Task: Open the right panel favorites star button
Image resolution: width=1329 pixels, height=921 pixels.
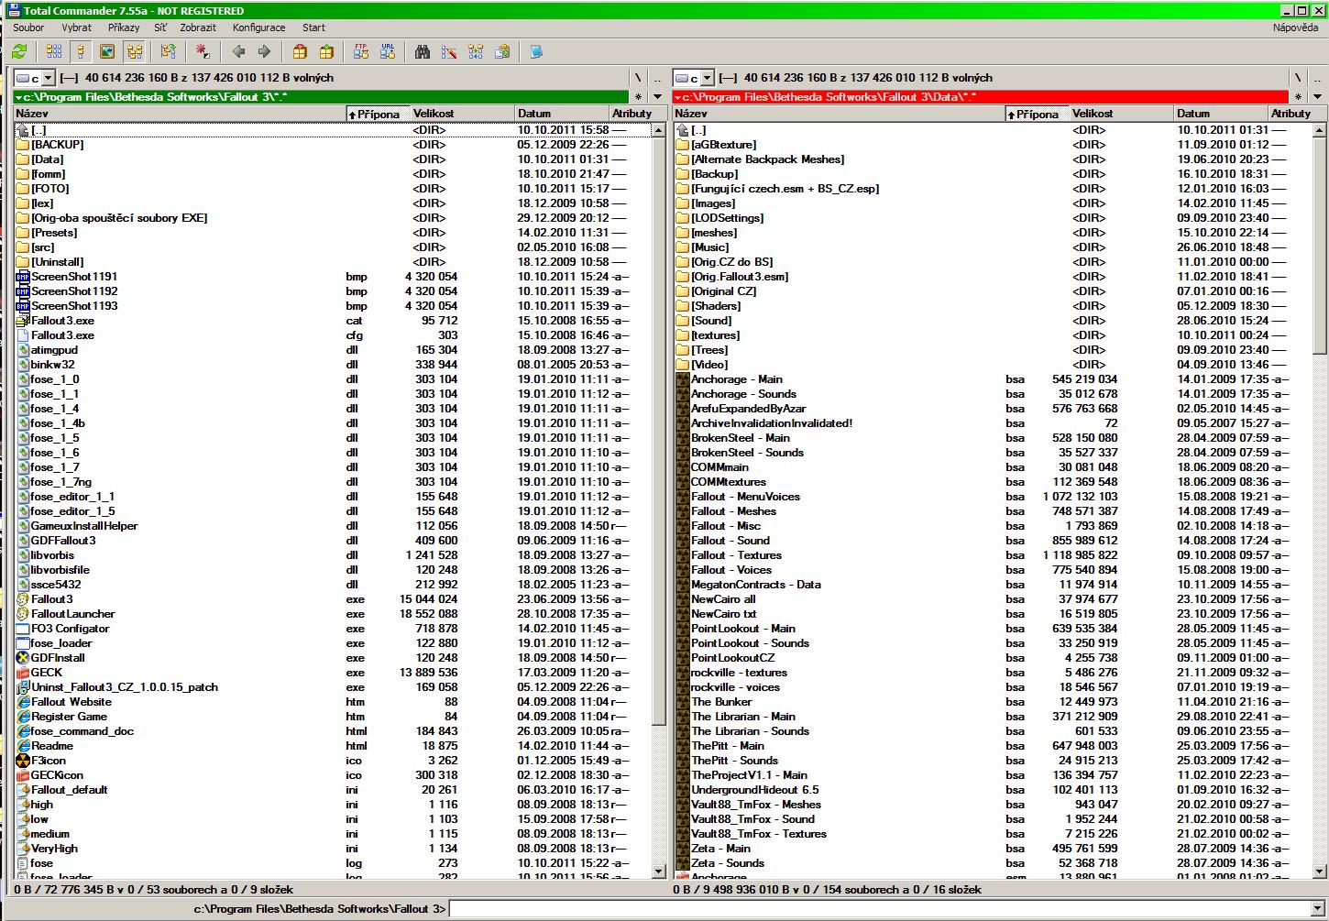Action: click(x=1298, y=96)
